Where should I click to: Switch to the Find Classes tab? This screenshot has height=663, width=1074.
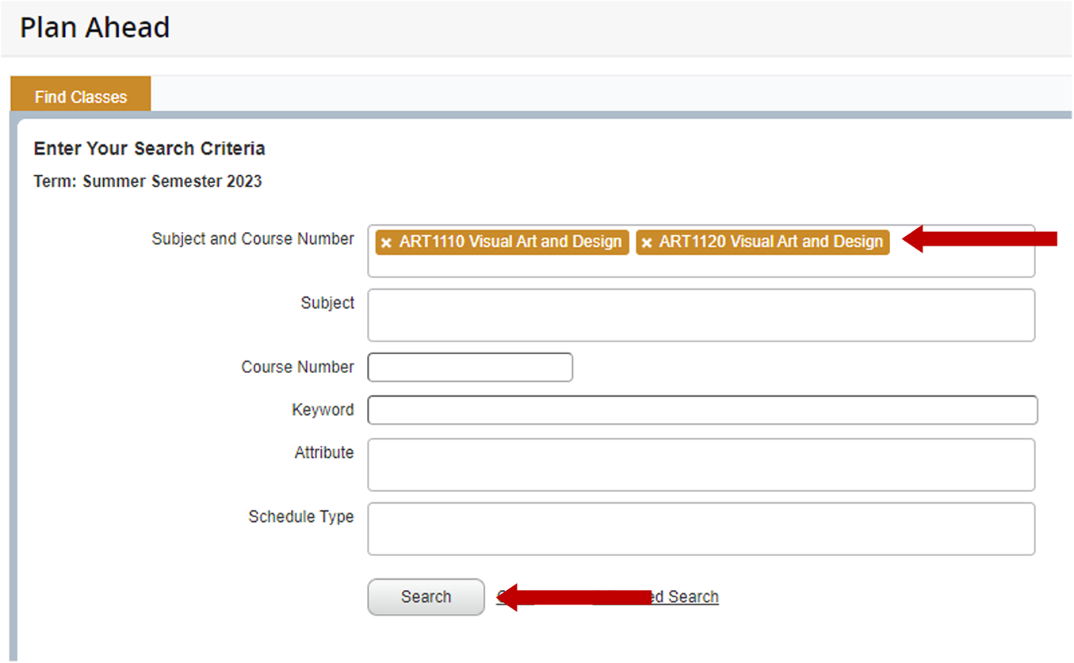point(80,97)
